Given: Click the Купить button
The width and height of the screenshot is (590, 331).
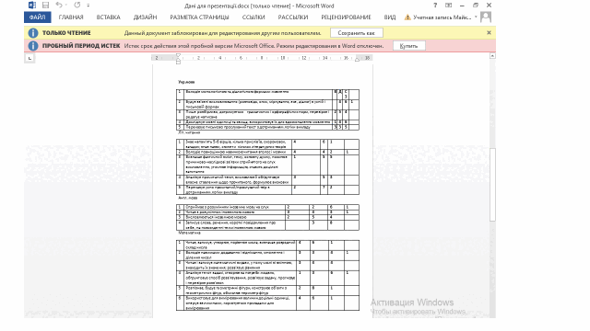Looking at the screenshot, I should point(409,46).
